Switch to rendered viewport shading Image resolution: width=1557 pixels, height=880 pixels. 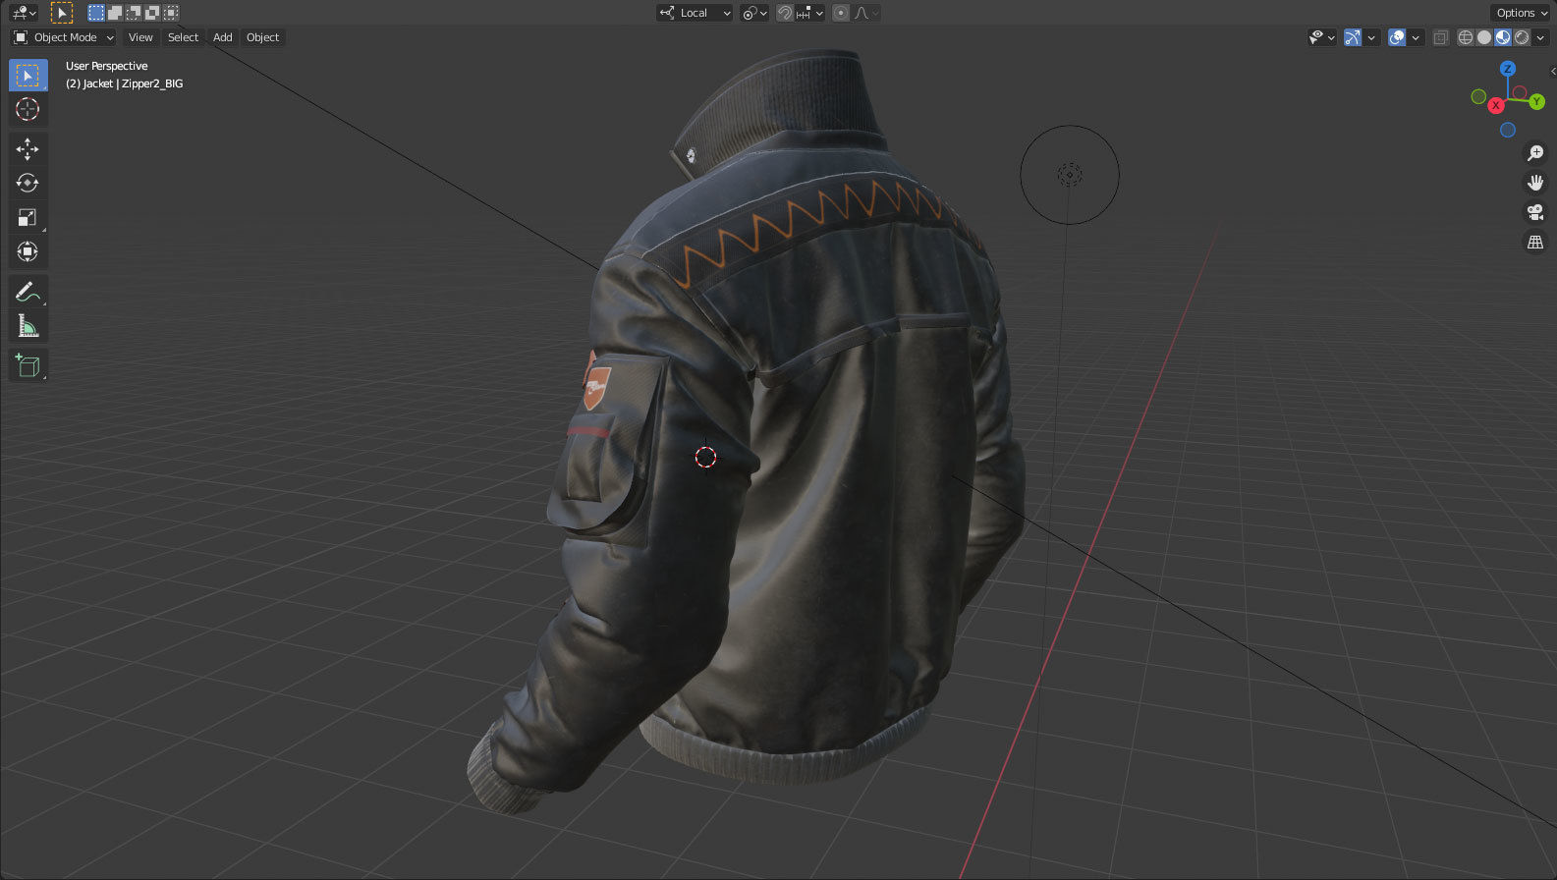tap(1522, 37)
